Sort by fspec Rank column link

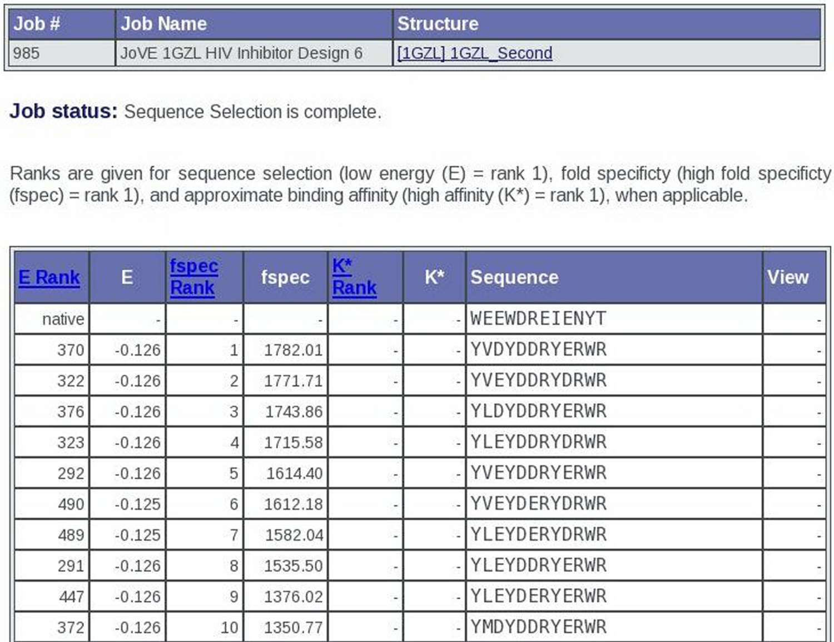click(x=194, y=277)
